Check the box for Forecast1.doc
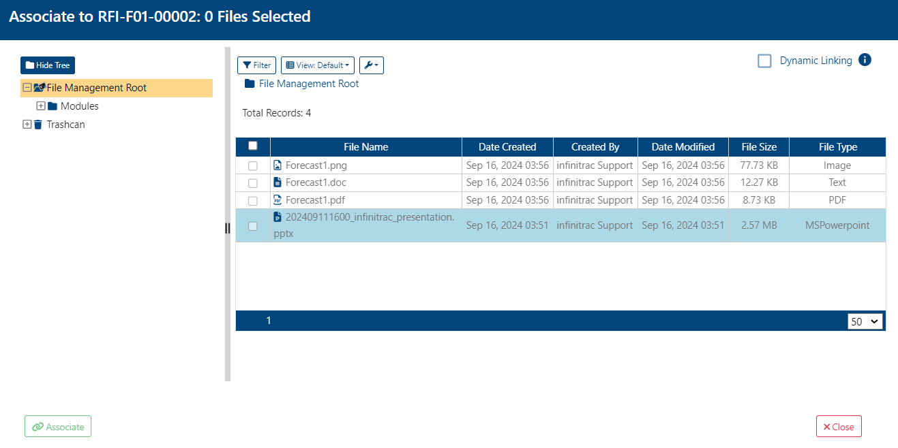Image resolution: width=898 pixels, height=448 pixels. (253, 183)
